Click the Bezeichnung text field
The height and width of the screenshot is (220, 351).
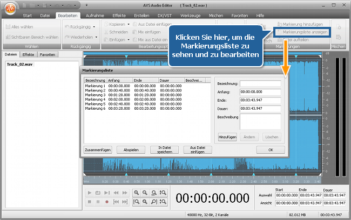tap(260, 83)
